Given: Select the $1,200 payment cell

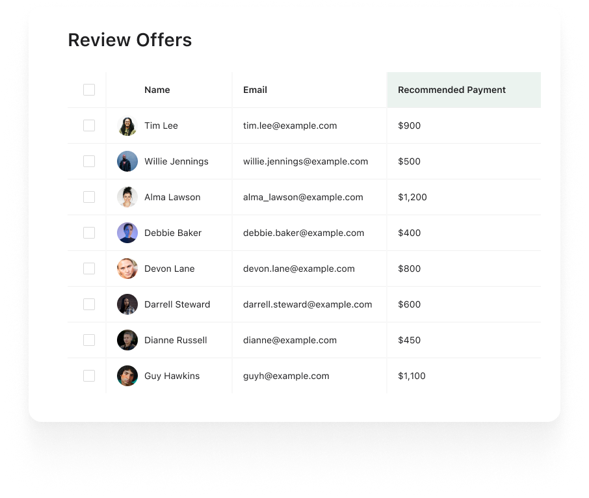Looking at the screenshot, I should tap(412, 197).
